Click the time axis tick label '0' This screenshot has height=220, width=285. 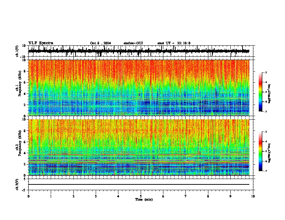coord(28,196)
